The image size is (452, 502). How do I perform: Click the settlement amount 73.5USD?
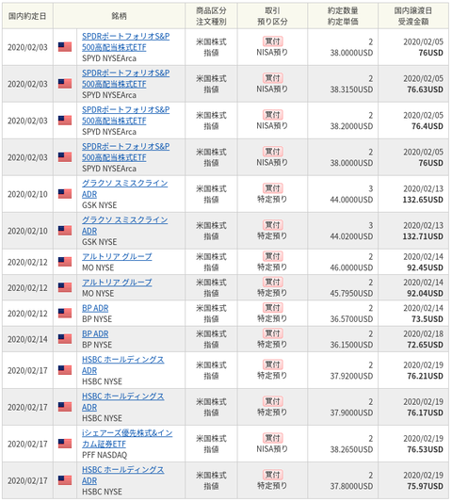click(x=428, y=319)
